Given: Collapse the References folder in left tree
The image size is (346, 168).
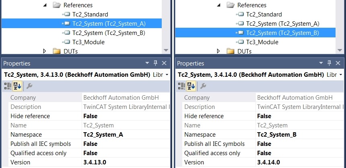Looking at the screenshot, I should tap(45, 5).
